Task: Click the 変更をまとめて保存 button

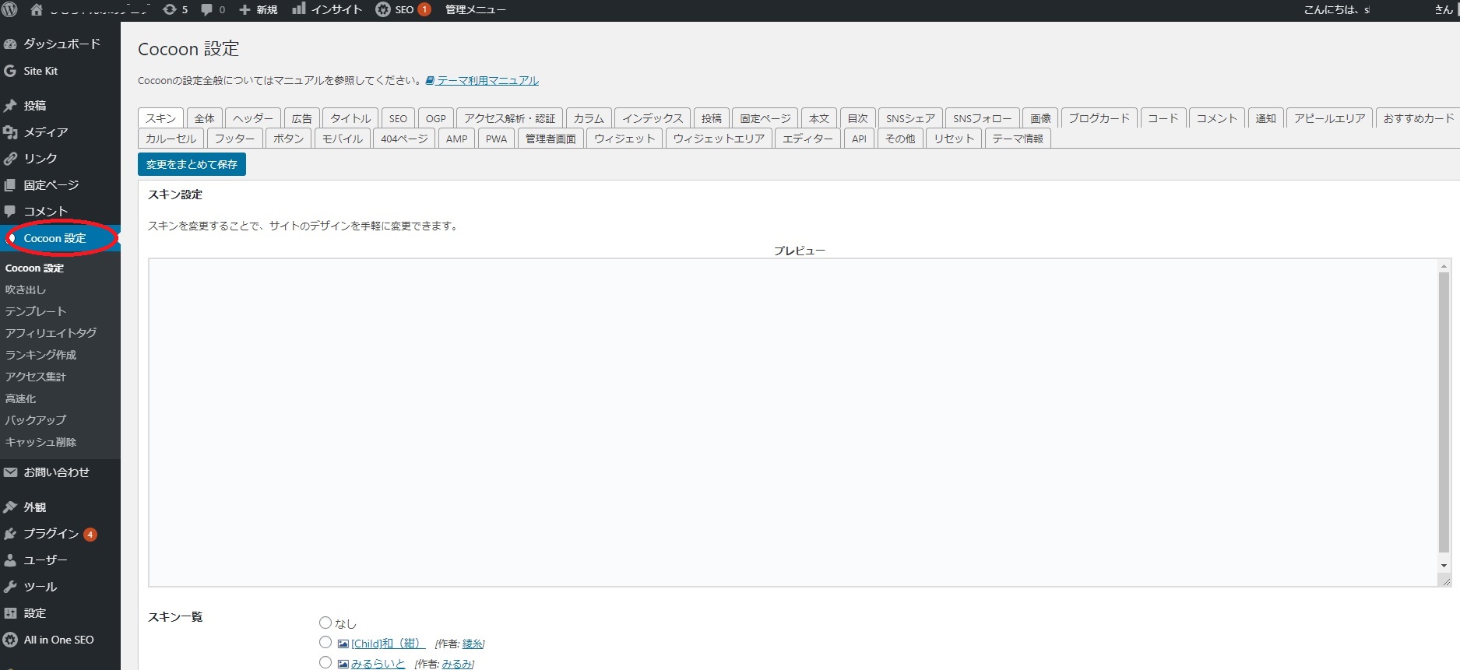Action: coord(192,164)
